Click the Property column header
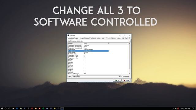This screenshot has width=196, height=110. 76,43
